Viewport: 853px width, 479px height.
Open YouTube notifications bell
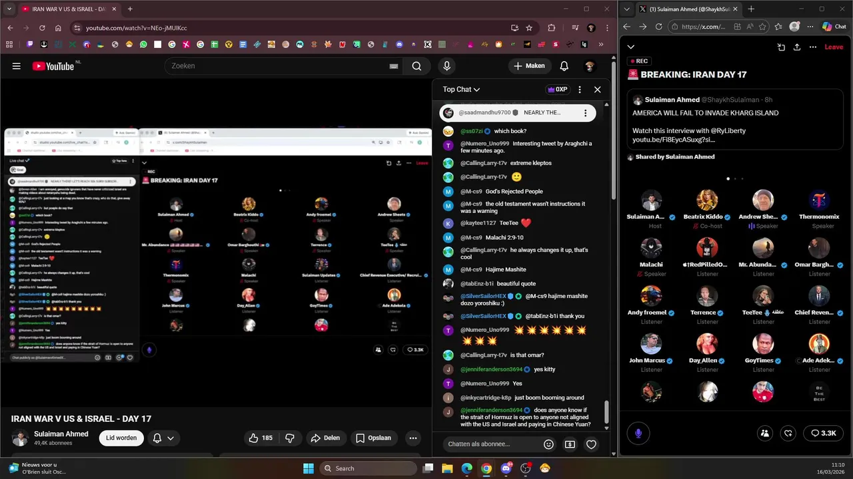(564, 66)
